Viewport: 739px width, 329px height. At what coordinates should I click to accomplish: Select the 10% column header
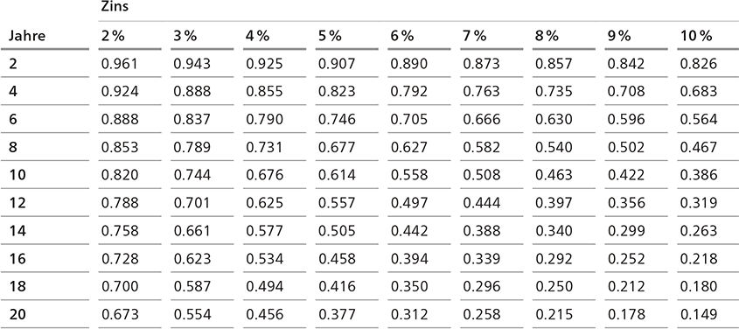pyautogui.click(x=695, y=36)
